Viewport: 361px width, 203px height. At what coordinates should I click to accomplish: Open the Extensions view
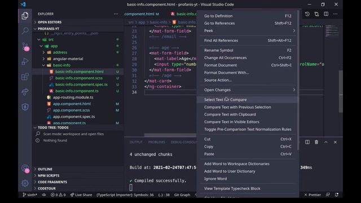tap(25, 77)
